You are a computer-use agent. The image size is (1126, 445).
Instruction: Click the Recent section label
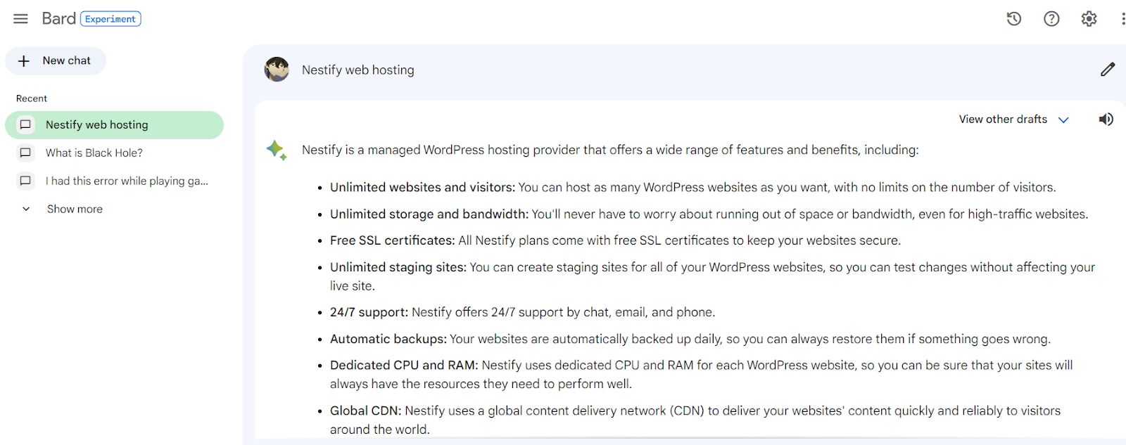[32, 98]
